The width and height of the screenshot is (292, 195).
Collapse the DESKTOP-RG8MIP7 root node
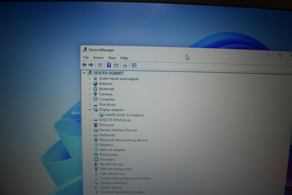(84, 73)
